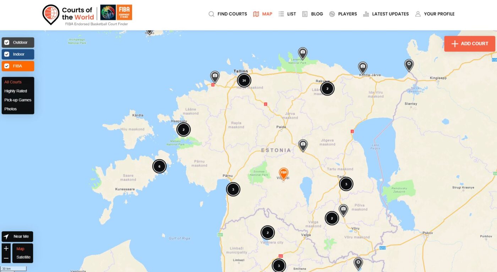Select camera pin near Lahemaa National Park

pyautogui.click(x=302, y=53)
